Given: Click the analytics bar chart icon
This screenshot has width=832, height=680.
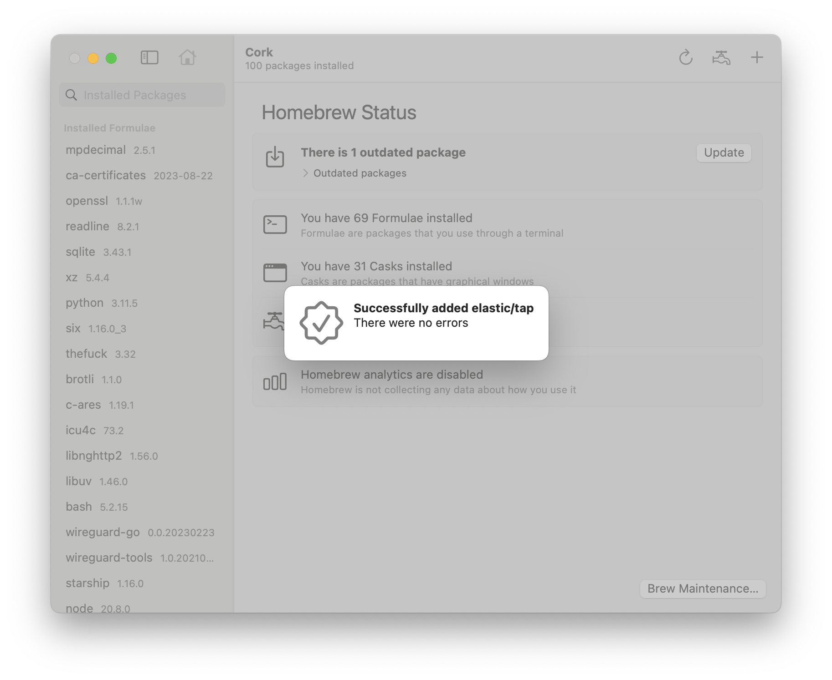Looking at the screenshot, I should click(275, 382).
